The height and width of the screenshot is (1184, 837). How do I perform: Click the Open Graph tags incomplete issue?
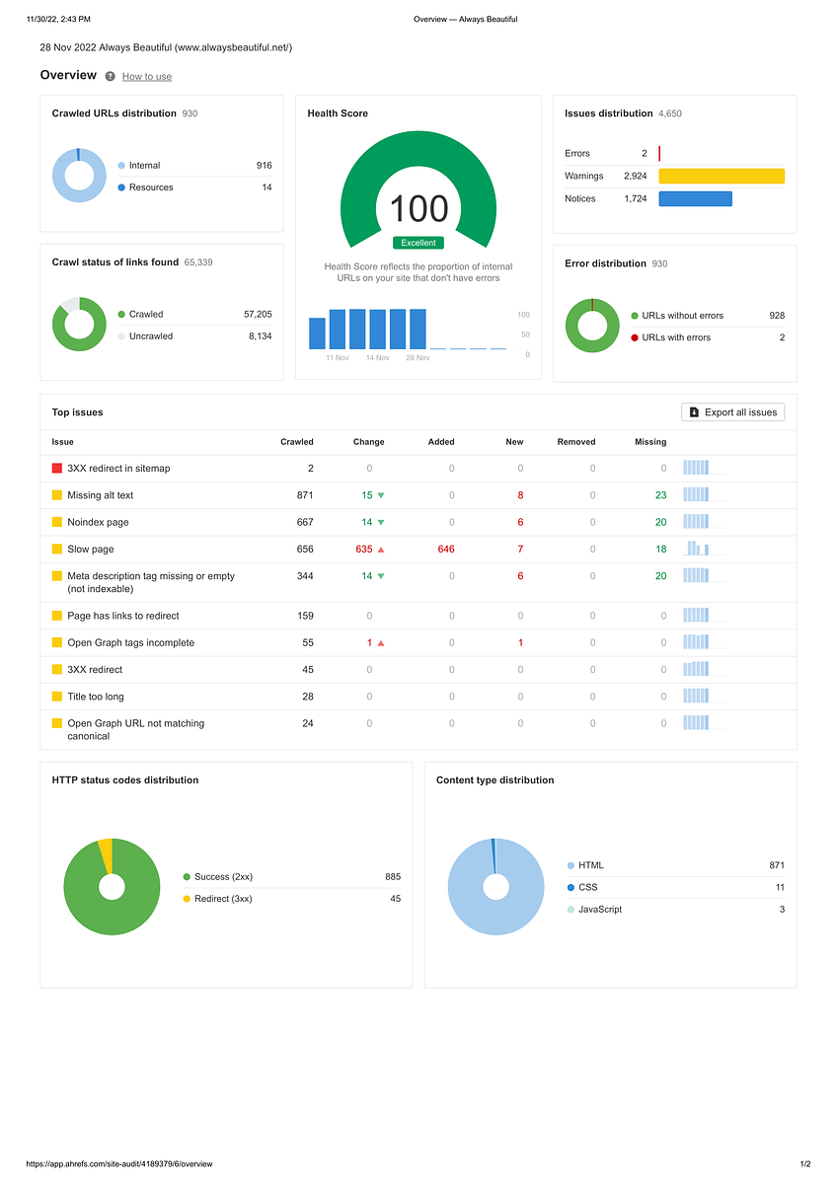click(x=130, y=643)
